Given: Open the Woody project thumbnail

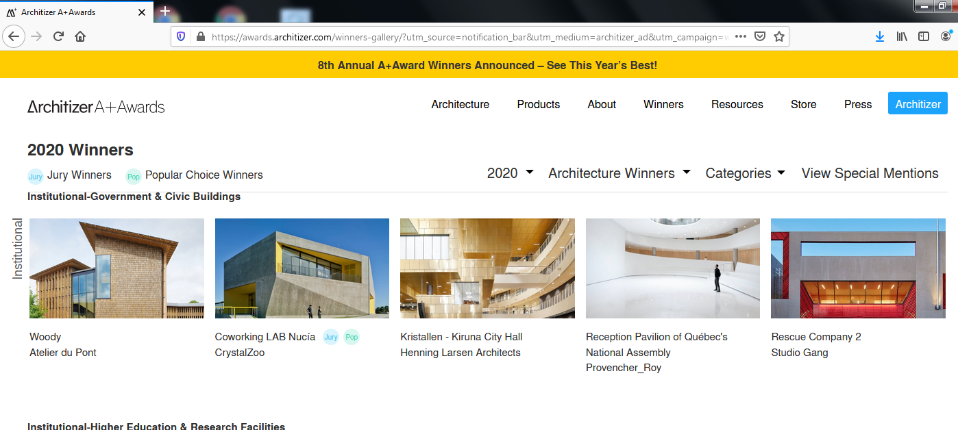Looking at the screenshot, I should click(x=116, y=268).
